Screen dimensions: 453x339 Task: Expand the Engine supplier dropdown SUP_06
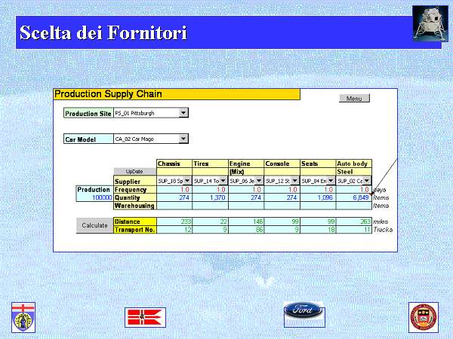tap(259, 181)
